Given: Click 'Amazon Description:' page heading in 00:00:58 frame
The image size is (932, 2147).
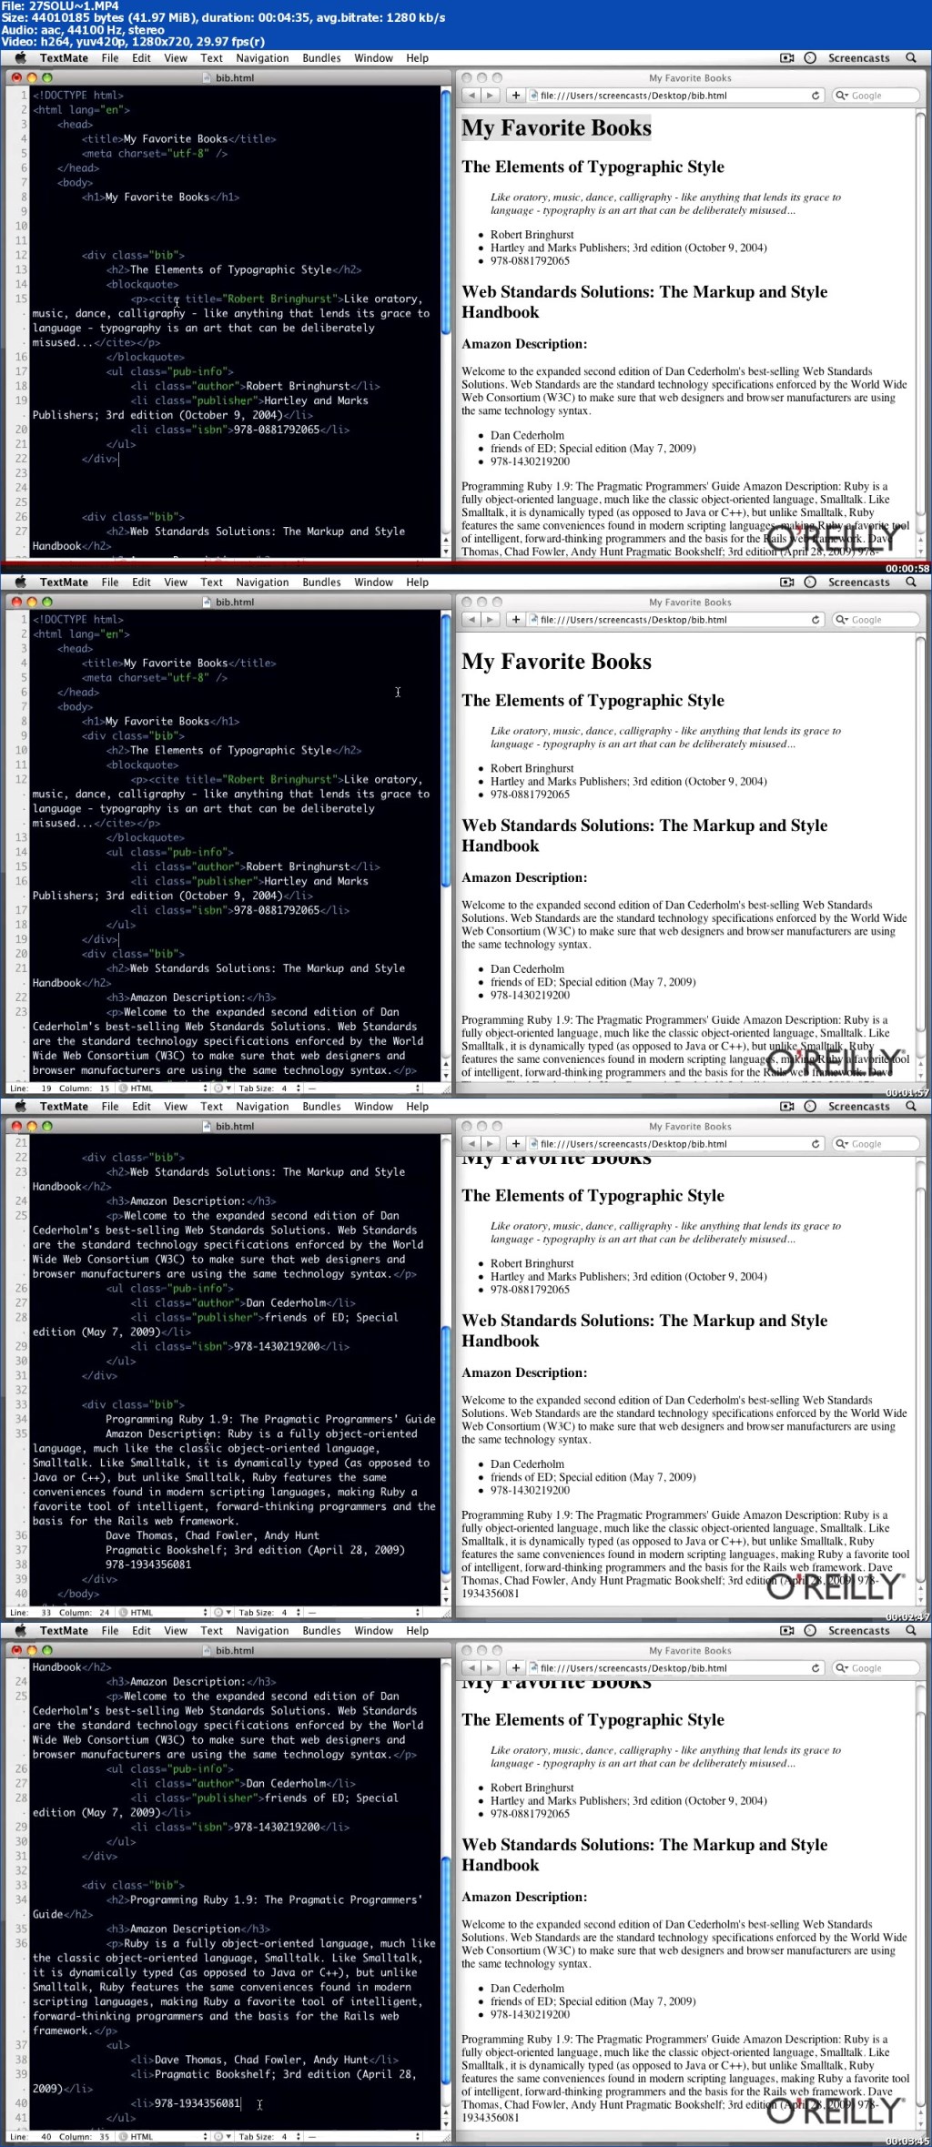Looking at the screenshot, I should pyautogui.click(x=524, y=344).
